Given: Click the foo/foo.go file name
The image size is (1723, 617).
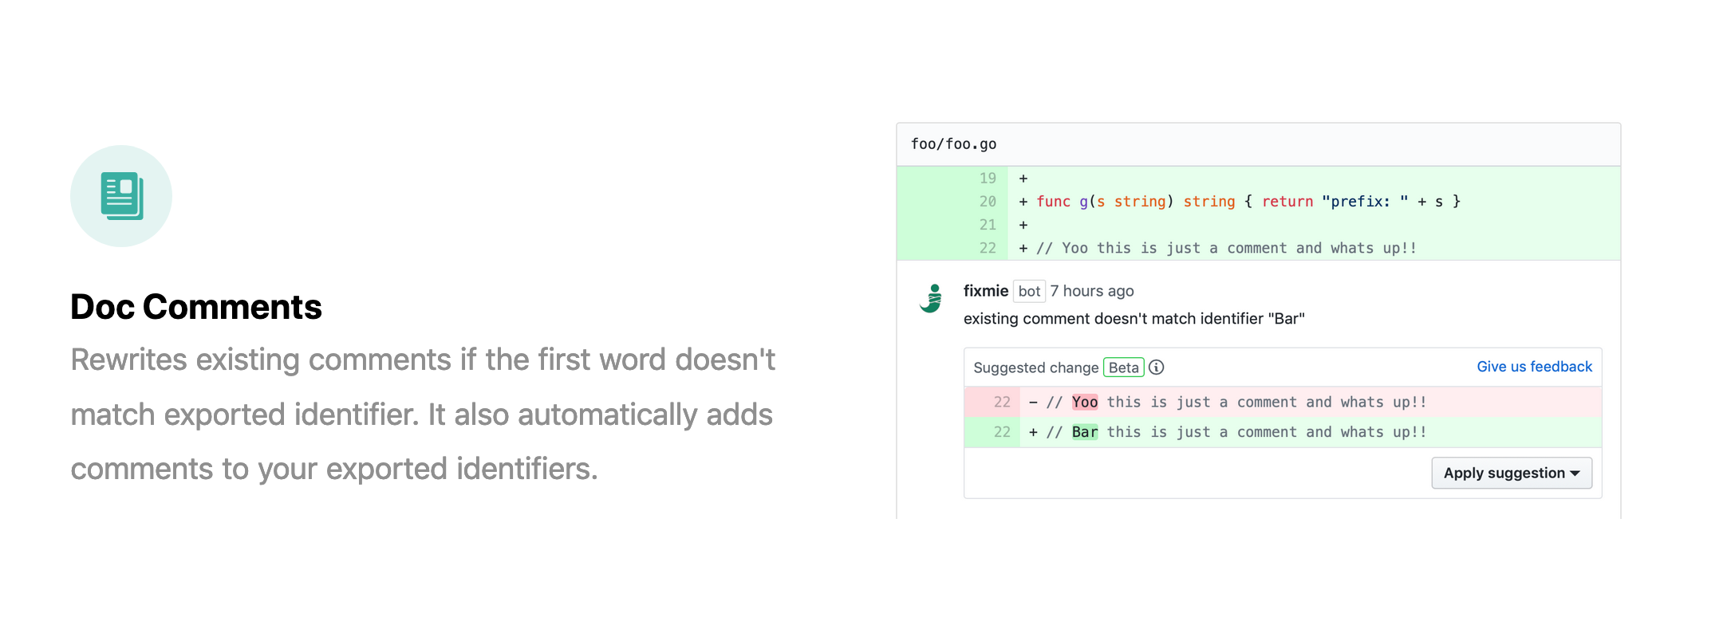Looking at the screenshot, I should click(x=953, y=144).
